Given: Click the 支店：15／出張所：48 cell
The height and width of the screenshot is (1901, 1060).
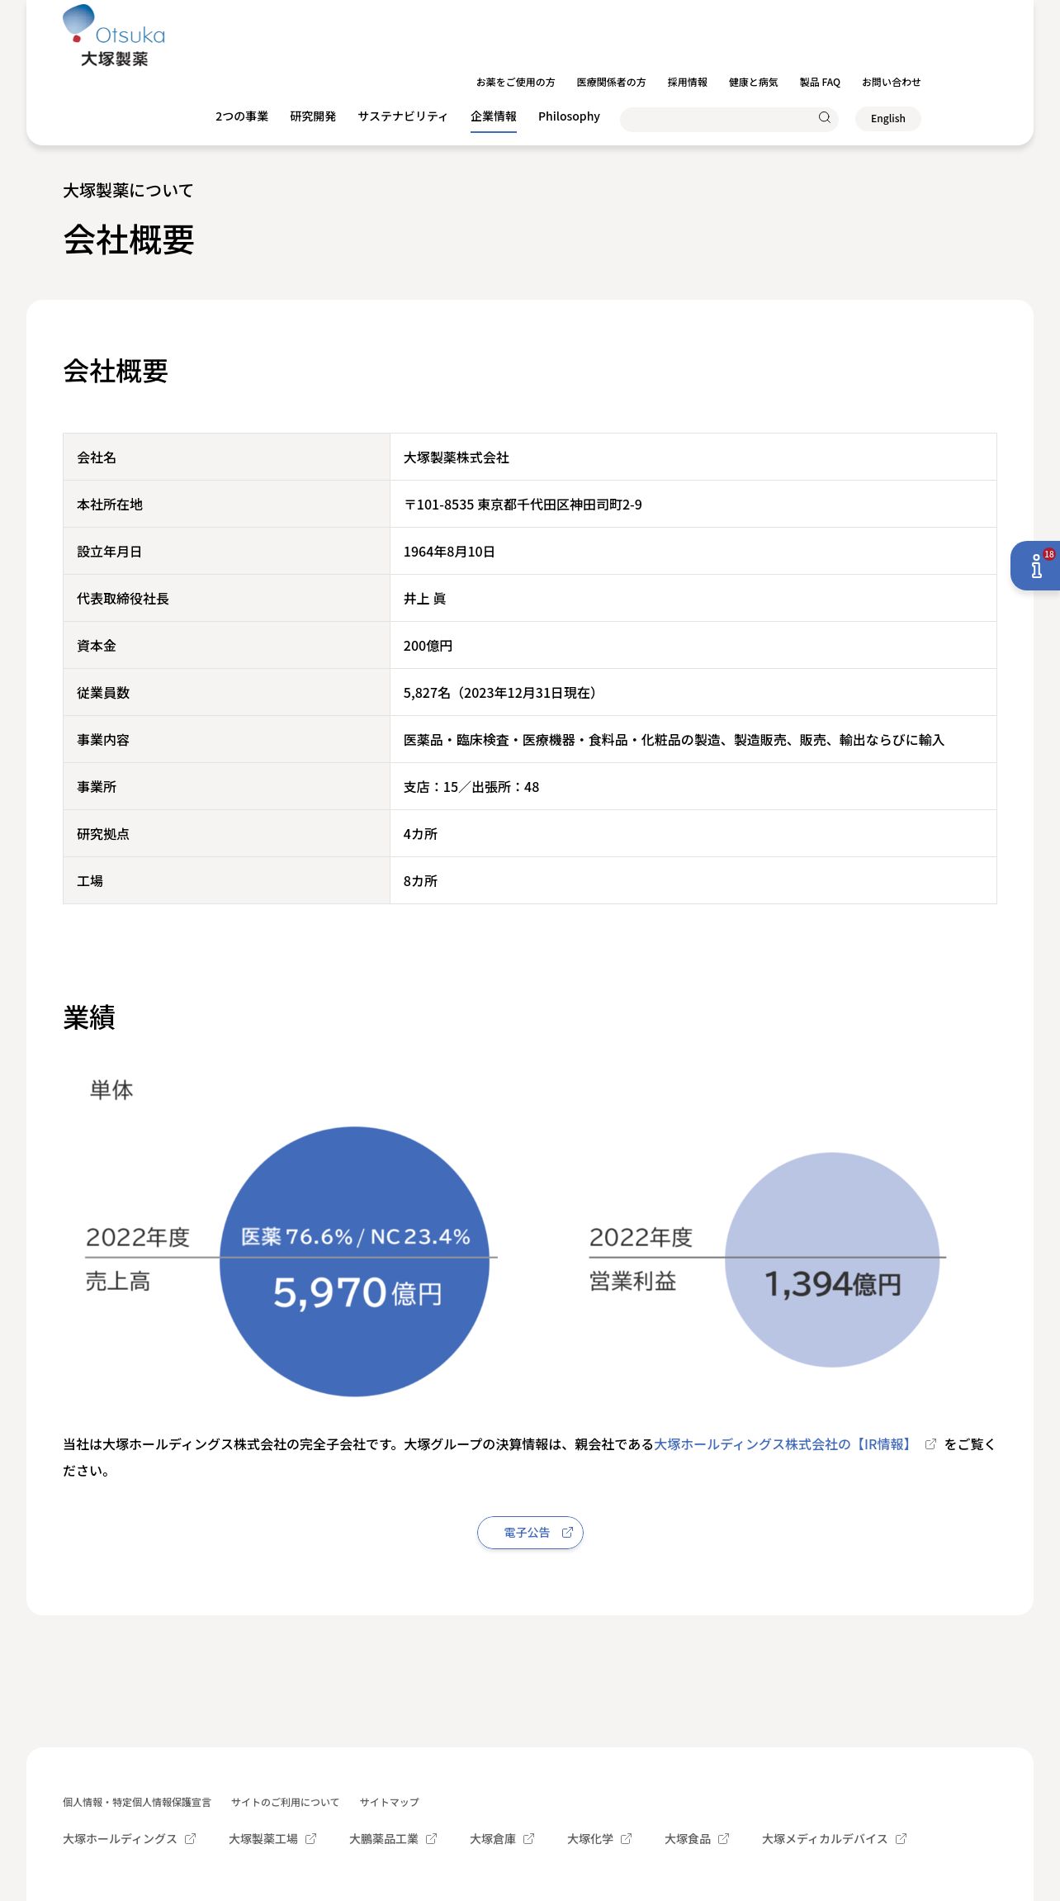Looking at the screenshot, I should [x=693, y=786].
